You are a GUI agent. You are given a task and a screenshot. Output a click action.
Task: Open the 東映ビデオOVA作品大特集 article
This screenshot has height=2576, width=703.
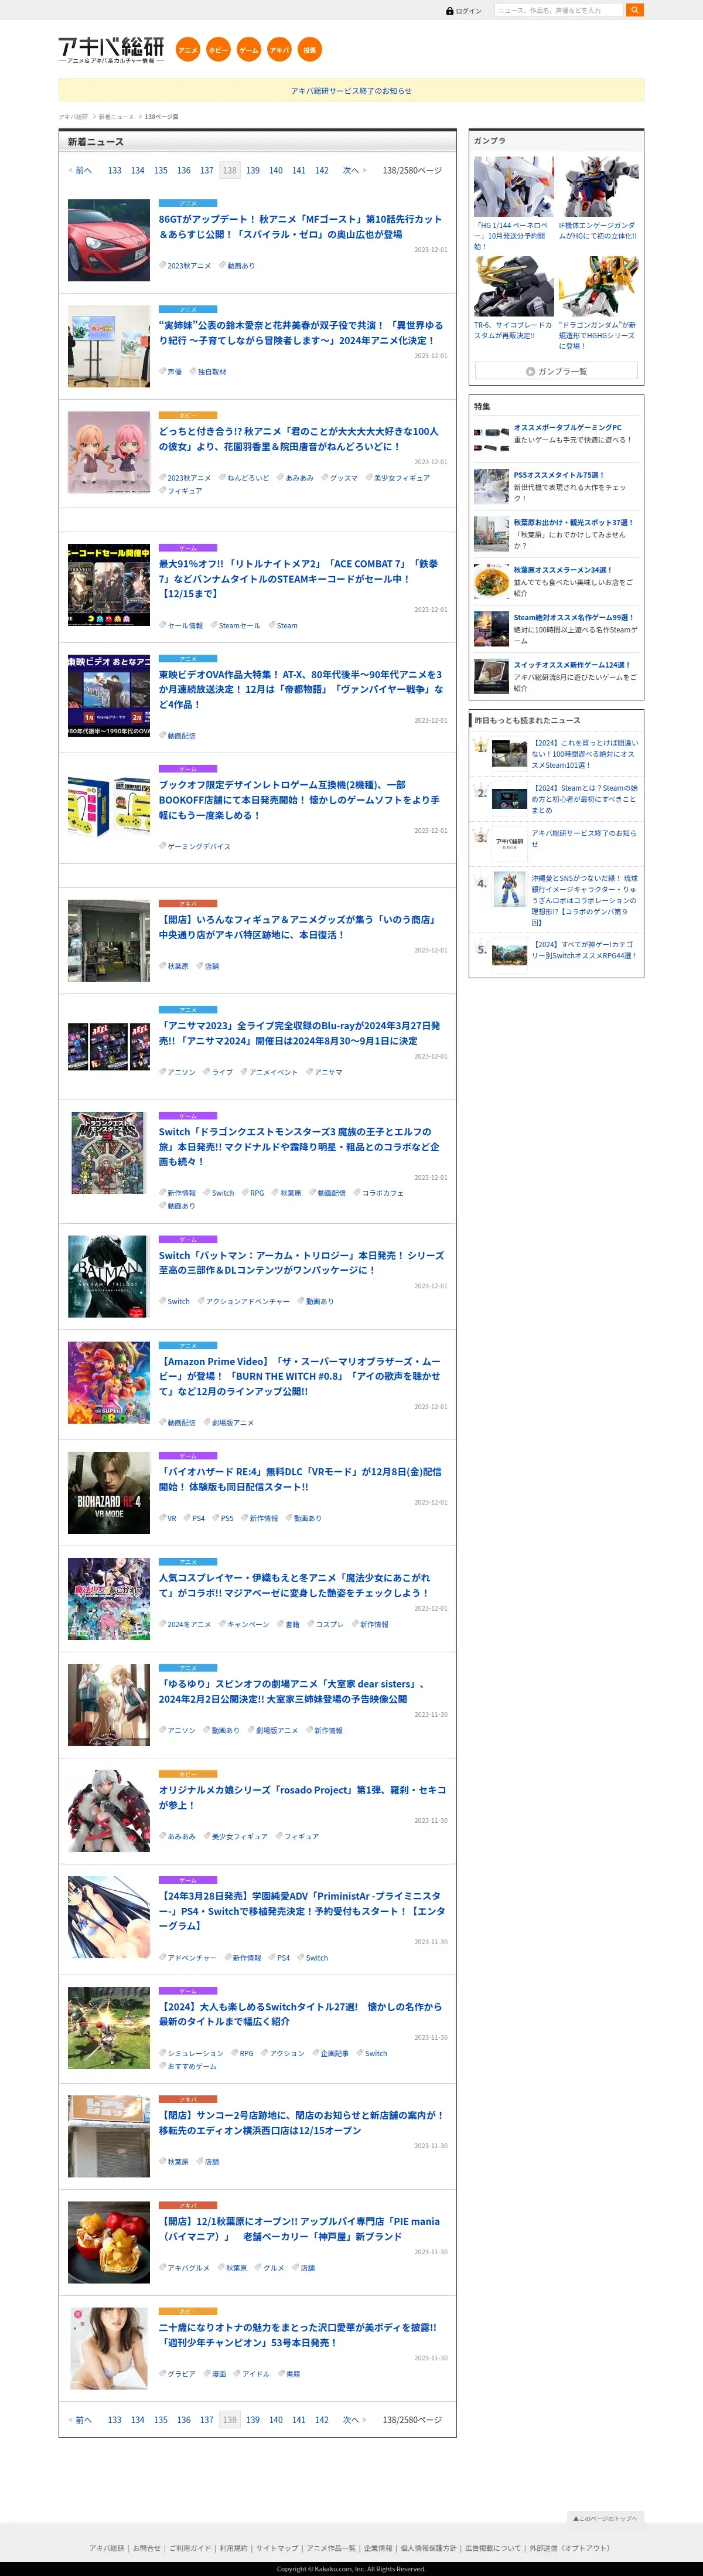coord(300,689)
